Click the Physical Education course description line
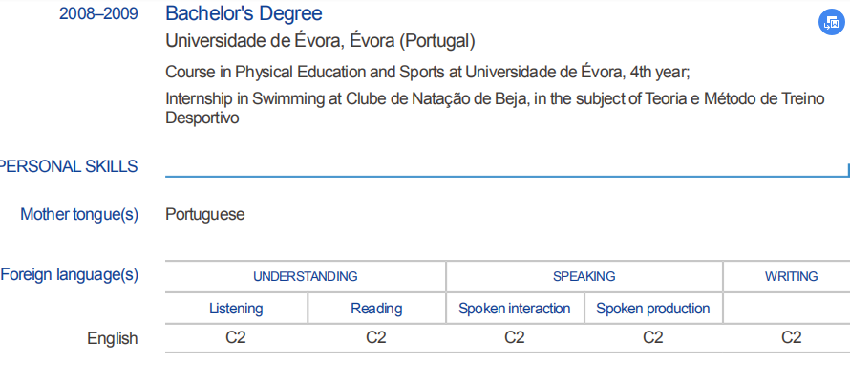This screenshot has width=850, height=386. (427, 72)
